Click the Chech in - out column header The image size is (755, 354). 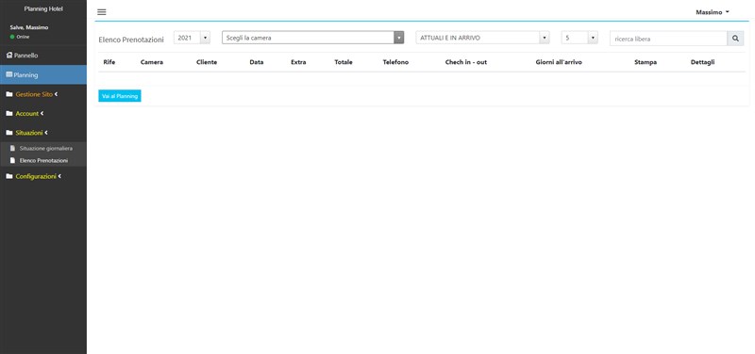coord(466,62)
